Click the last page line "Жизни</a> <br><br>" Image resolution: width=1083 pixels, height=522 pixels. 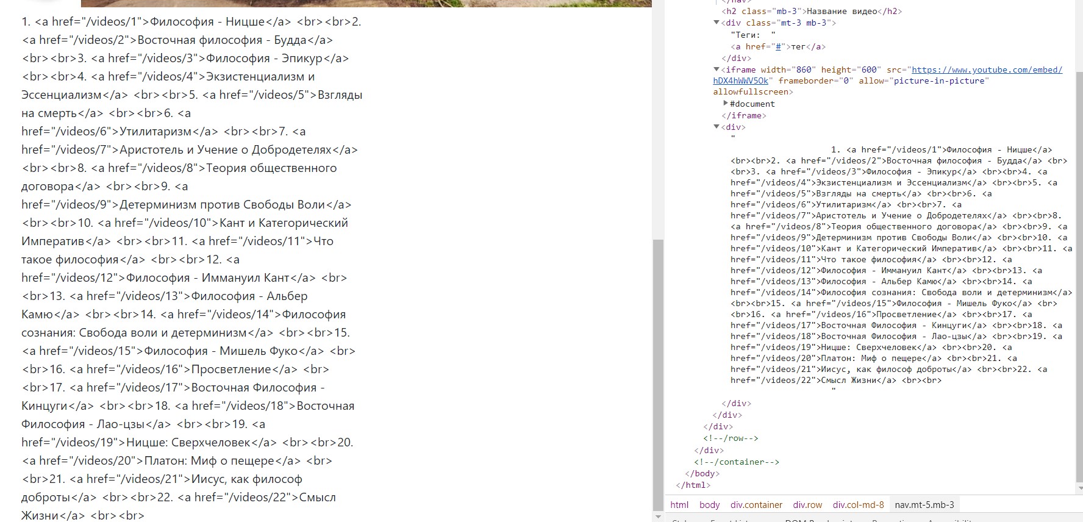[83, 515]
